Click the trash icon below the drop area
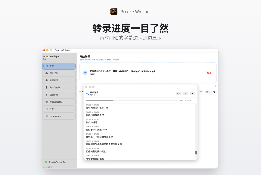This screenshot has height=175, width=261. point(216,86)
